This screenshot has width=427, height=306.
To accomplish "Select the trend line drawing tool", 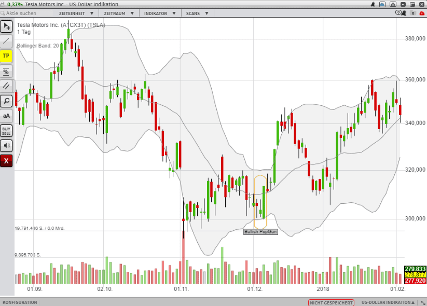I will (x=6, y=40).
